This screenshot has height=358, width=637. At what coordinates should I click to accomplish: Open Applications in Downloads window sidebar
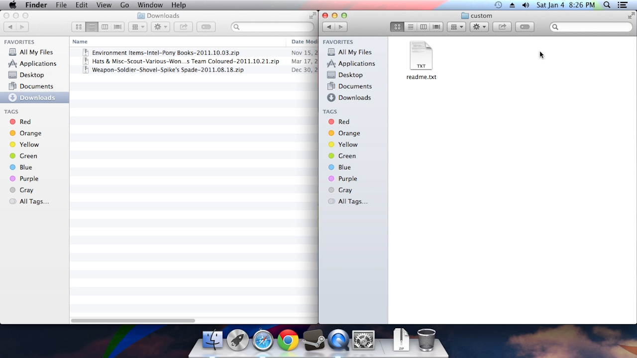pos(38,64)
